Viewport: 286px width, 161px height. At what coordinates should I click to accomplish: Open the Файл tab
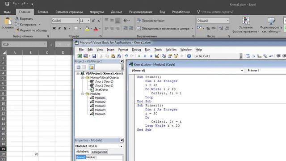8,12
